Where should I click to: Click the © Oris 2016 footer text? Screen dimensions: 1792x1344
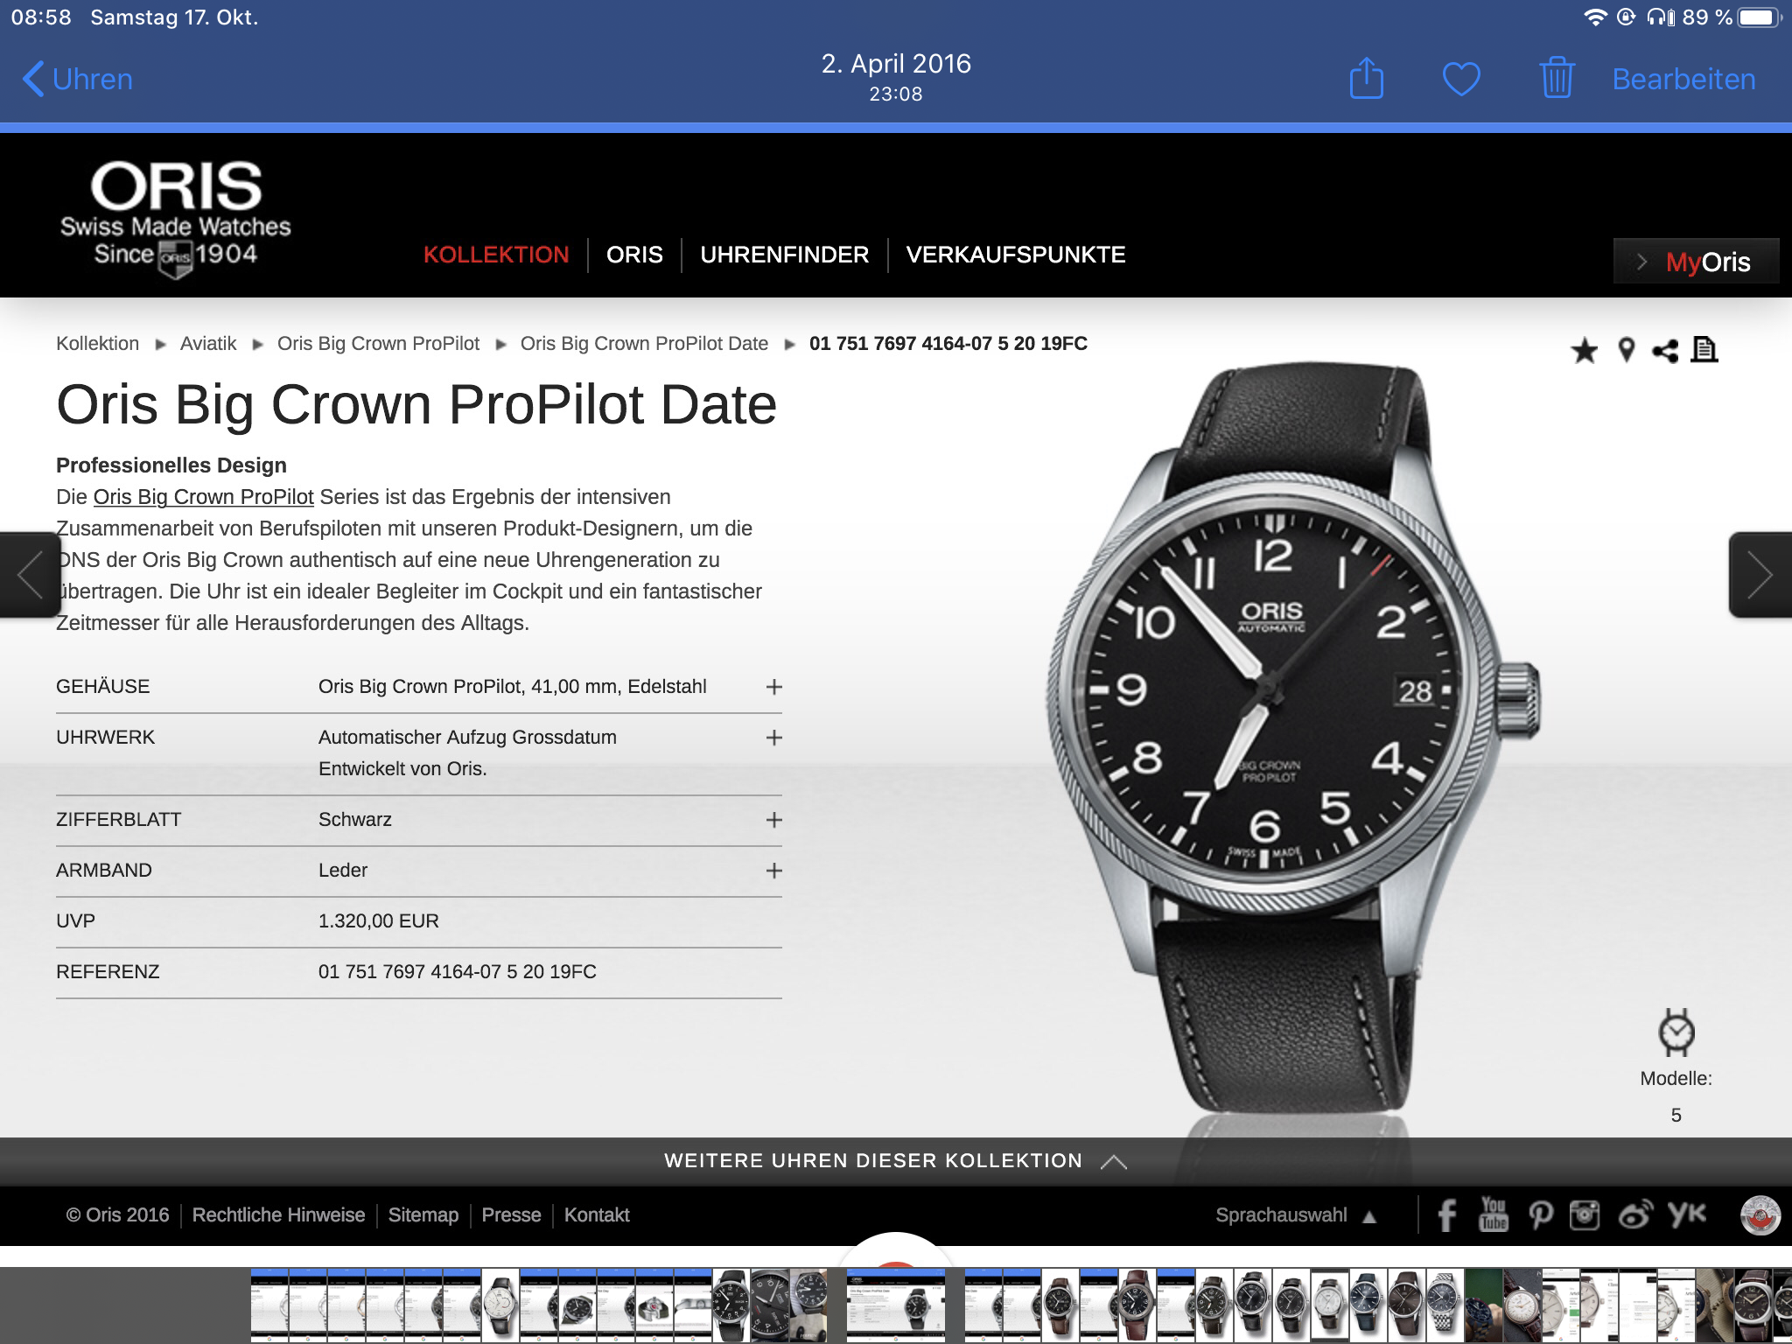click(118, 1215)
